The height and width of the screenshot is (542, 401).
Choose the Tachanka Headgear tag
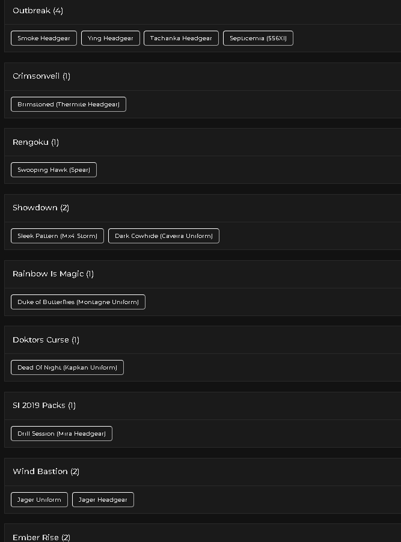coord(181,38)
